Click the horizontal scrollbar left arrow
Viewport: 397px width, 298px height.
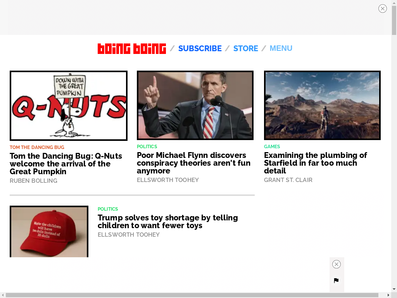[x=3, y=295]
